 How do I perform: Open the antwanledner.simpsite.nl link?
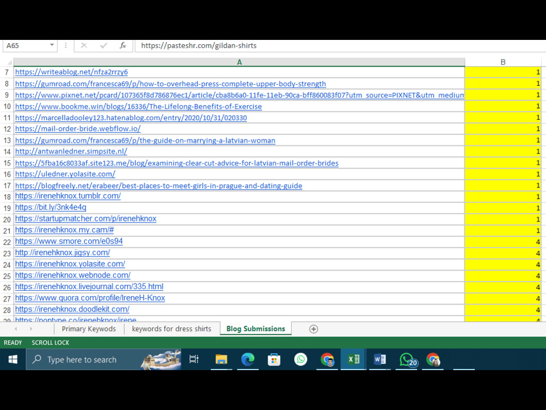(x=71, y=151)
